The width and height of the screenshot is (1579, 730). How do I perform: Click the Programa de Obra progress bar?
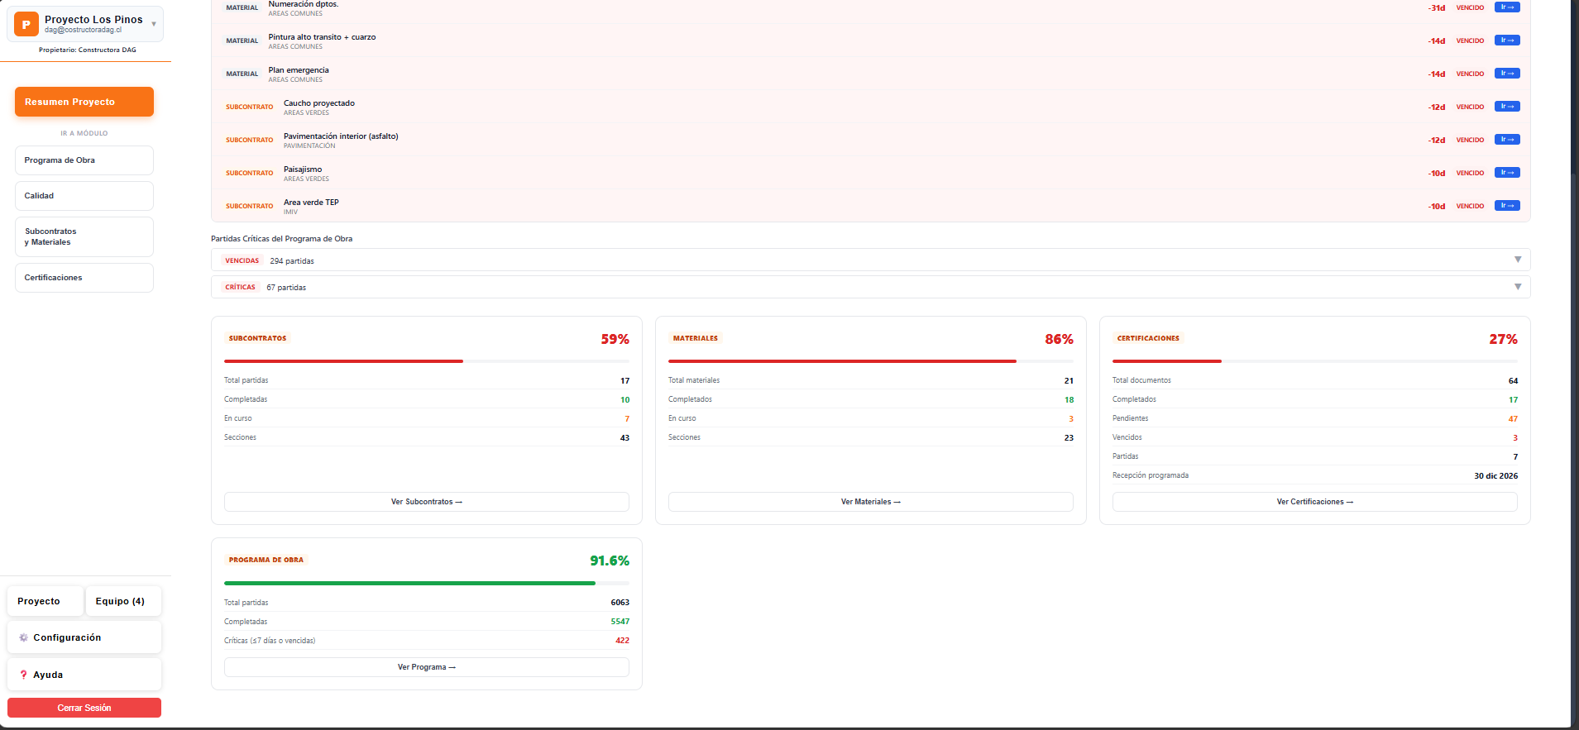click(x=427, y=584)
